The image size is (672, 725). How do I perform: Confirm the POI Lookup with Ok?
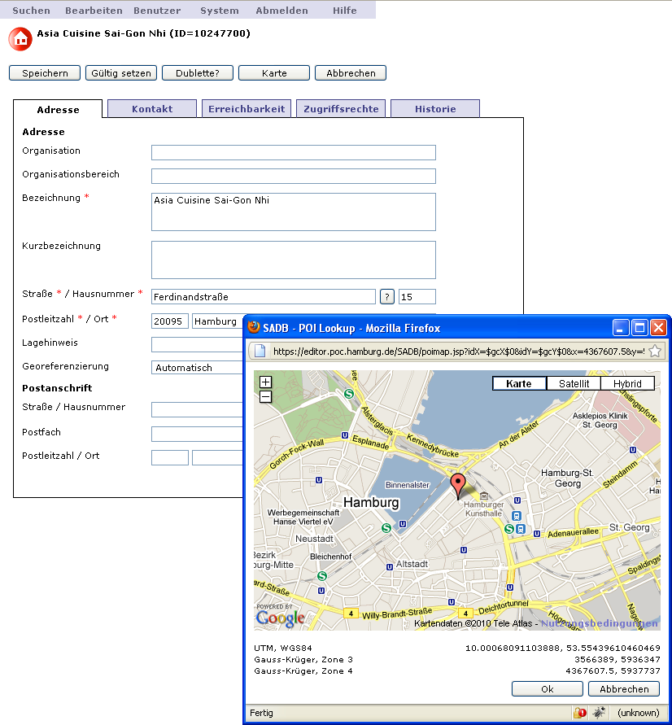coord(548,688)
